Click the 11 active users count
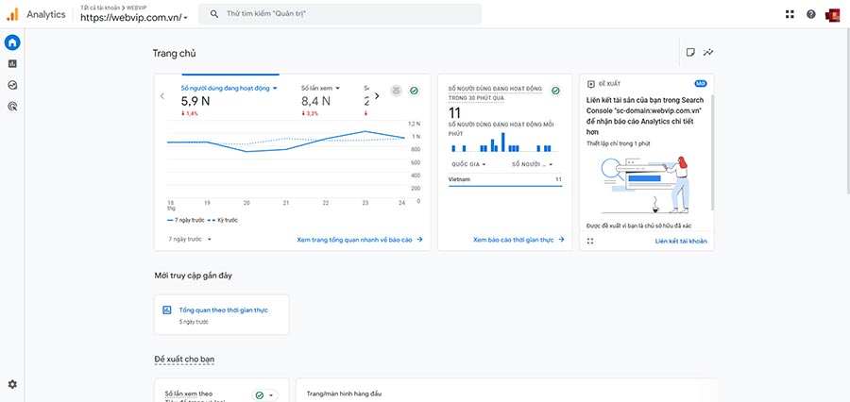 [454, 113]
